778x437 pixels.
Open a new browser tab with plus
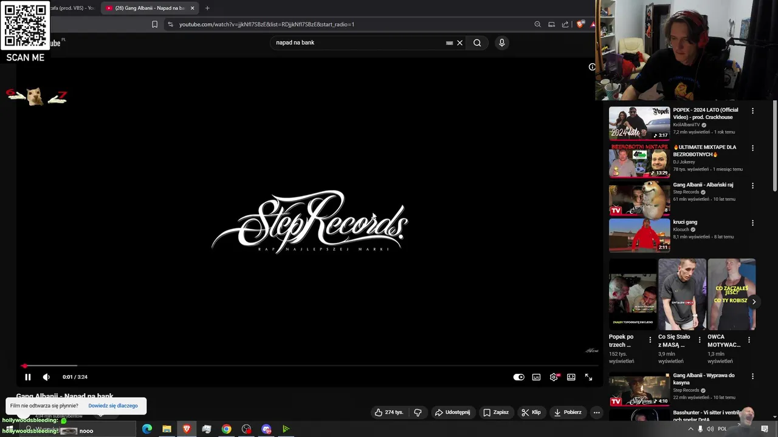(207, 8)
